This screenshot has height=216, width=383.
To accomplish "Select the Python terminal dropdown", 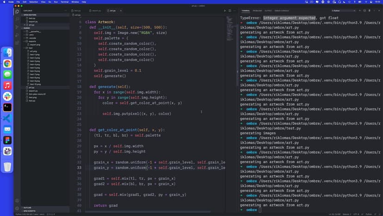I will tap(343, 10).
